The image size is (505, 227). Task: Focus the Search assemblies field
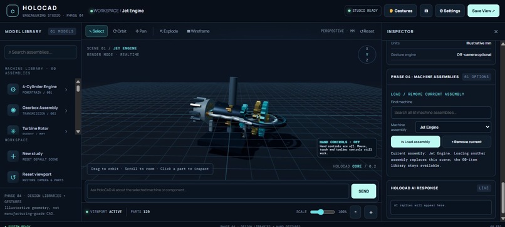[41, 52]
